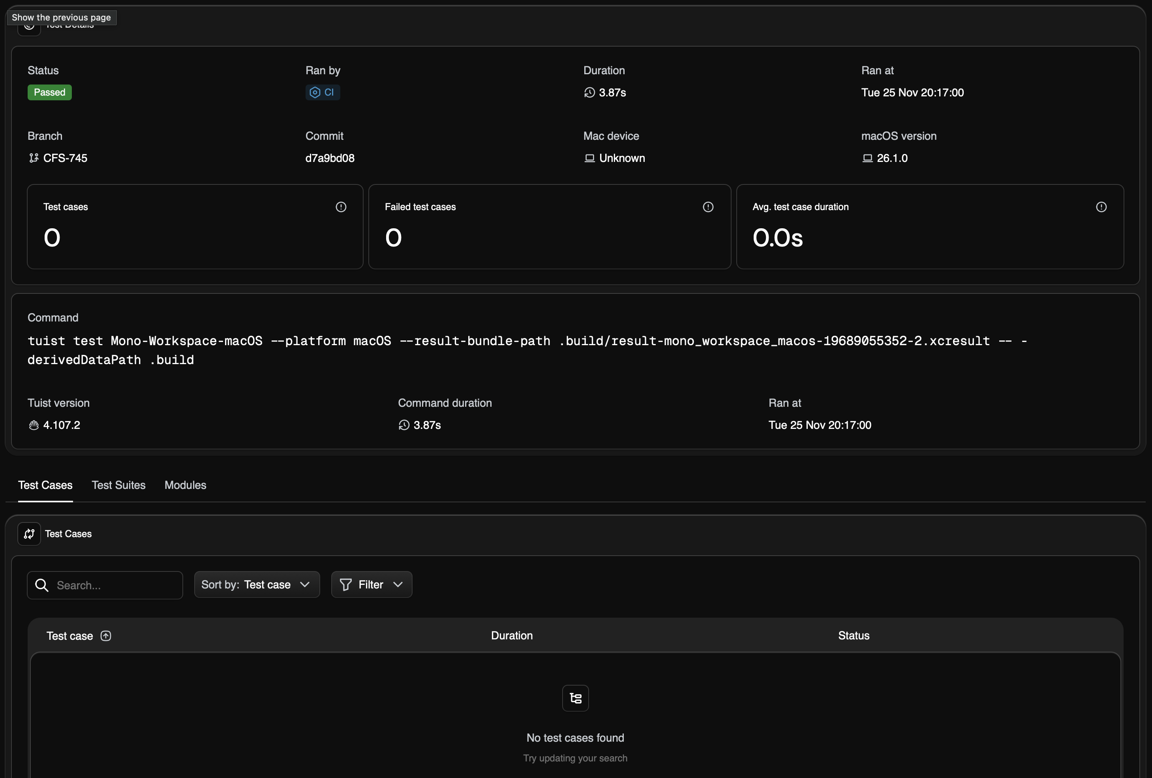
Task: Click the CI badge under Ran by
Action: click(x=323, y=92)
